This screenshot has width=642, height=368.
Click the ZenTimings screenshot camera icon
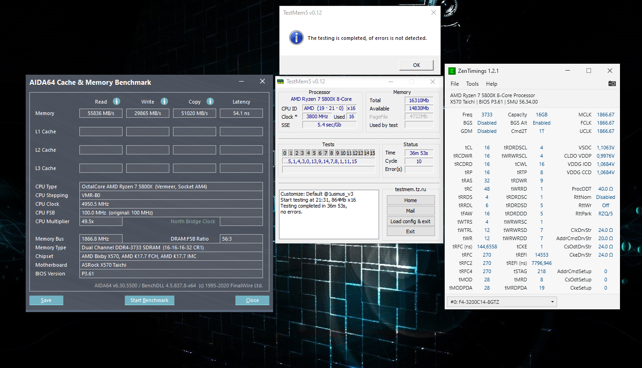coord(612,83)
